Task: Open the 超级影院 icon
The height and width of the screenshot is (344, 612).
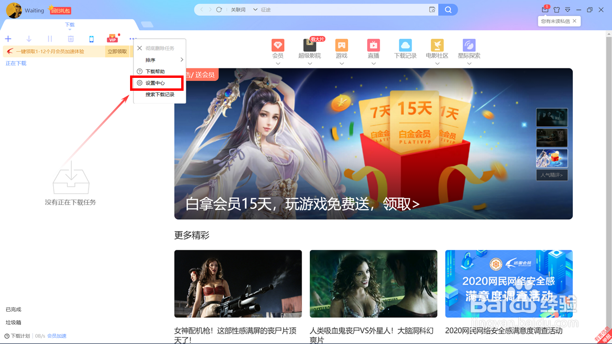Action: point(310,45)
